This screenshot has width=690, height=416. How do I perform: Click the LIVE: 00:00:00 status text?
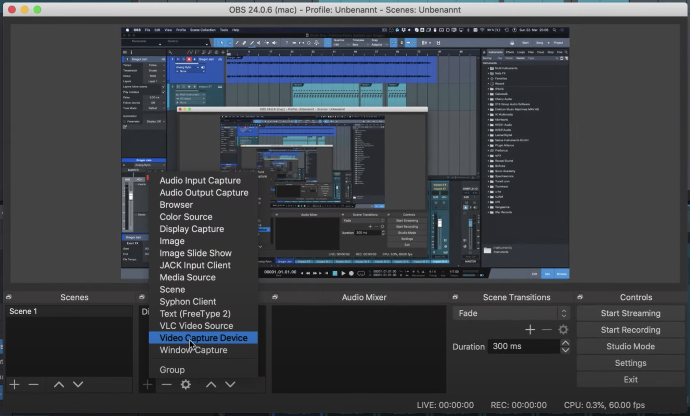(445, 405)
